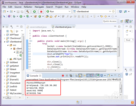The width and height of the screenshot is (136, 106).
Task: Click the Quick Access search field
Action: pyautogui.click(x=110, y=21)
